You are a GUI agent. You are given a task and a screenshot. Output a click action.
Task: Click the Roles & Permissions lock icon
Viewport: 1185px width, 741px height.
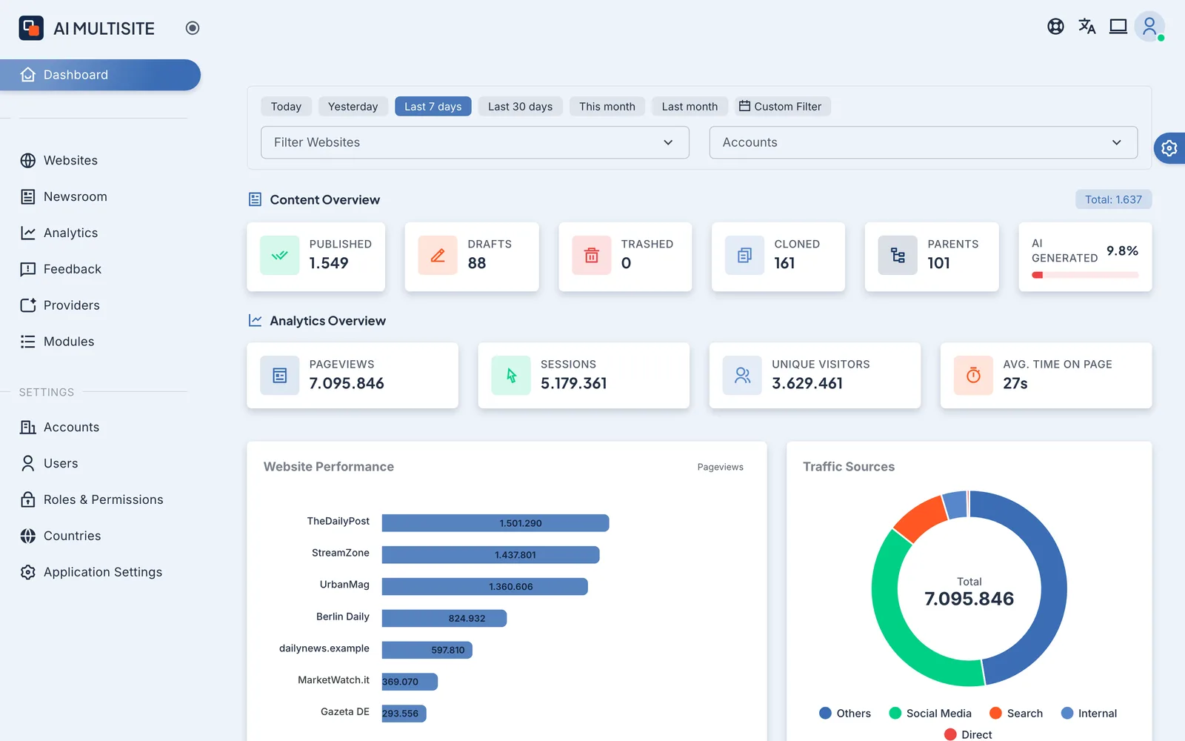(28, 499)
